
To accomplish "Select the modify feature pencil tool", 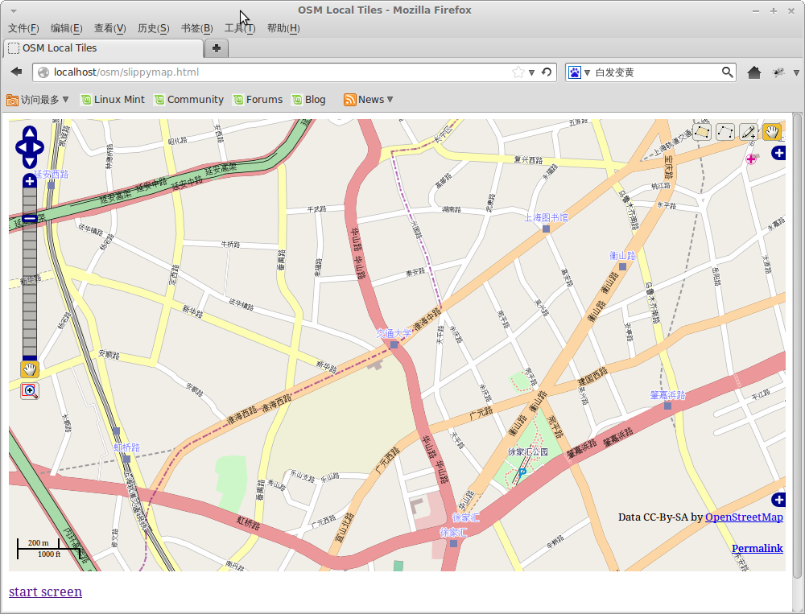I will click(748, 131).
